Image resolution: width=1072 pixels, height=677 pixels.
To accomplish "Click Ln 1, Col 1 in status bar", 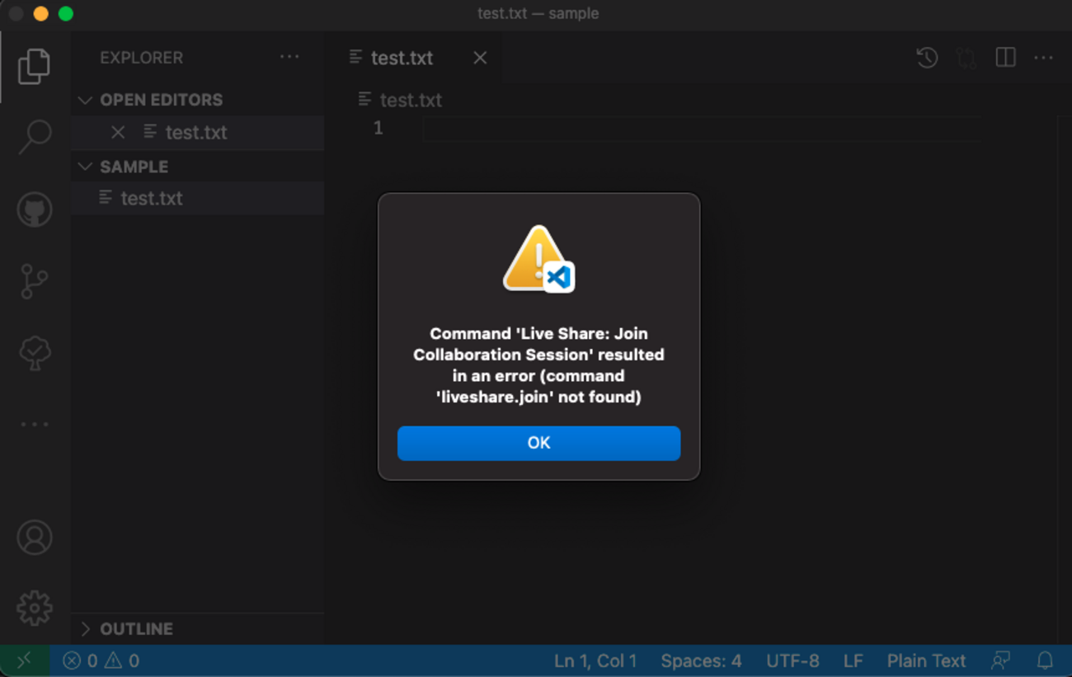I will pyautogui.click(x=595, y=661).
